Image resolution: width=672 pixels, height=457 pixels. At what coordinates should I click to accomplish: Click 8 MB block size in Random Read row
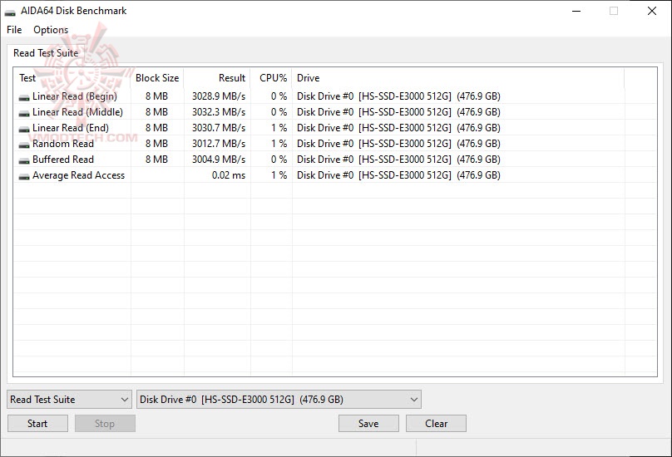[x=157, y=144]
